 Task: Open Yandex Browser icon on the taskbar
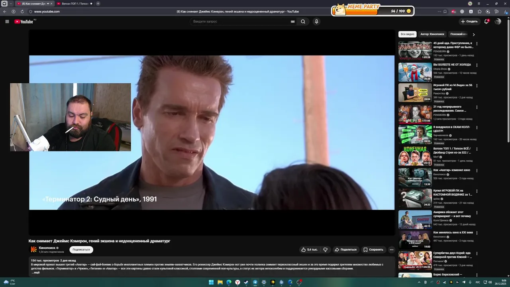tap(237, 282)
